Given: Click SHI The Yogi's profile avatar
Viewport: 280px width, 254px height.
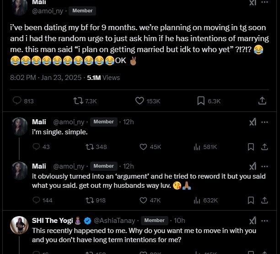Looking at the screenshot, I should click(x=20, y=225).
